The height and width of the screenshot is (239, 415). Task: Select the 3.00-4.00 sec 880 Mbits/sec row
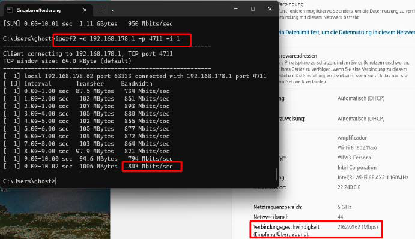(x=86, y=114)
